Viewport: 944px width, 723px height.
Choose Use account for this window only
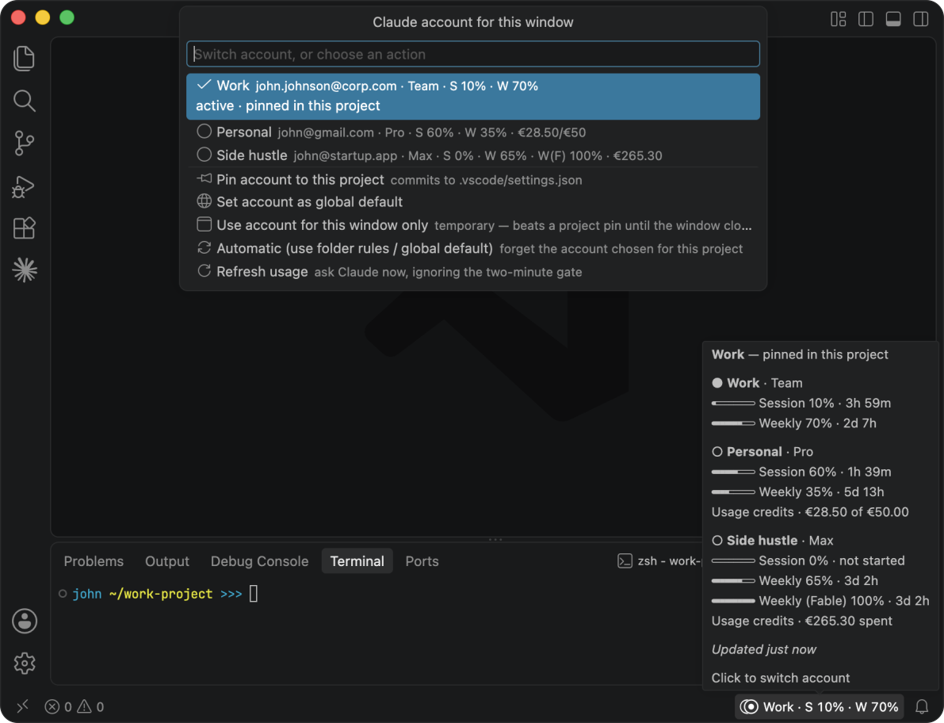[x=473, y=225]
